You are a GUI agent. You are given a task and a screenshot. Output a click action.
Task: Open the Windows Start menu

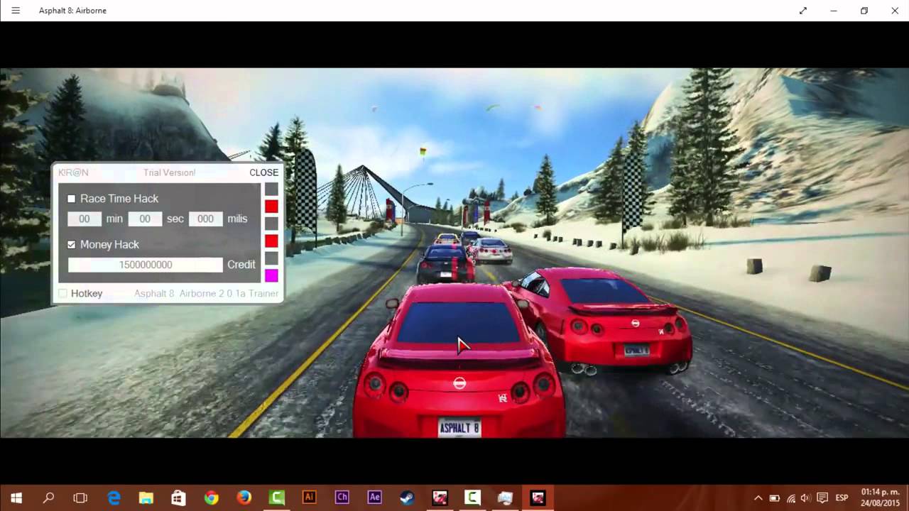point(16,498)
